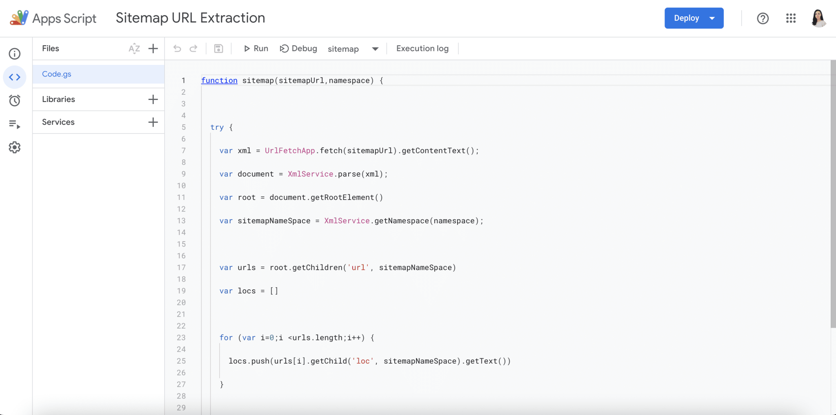Open the Executions list icon
Screen dimensions: 836x415
click(15, 124)
